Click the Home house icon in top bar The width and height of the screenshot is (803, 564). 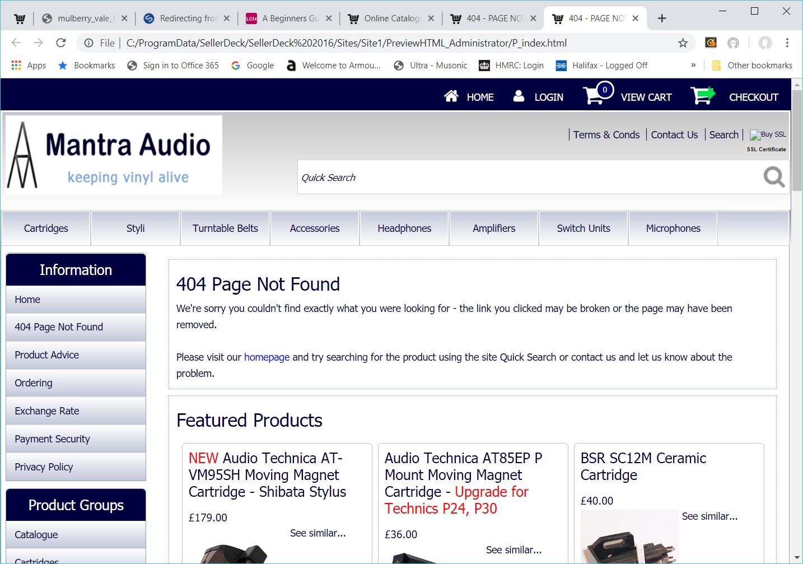(451, 96)
